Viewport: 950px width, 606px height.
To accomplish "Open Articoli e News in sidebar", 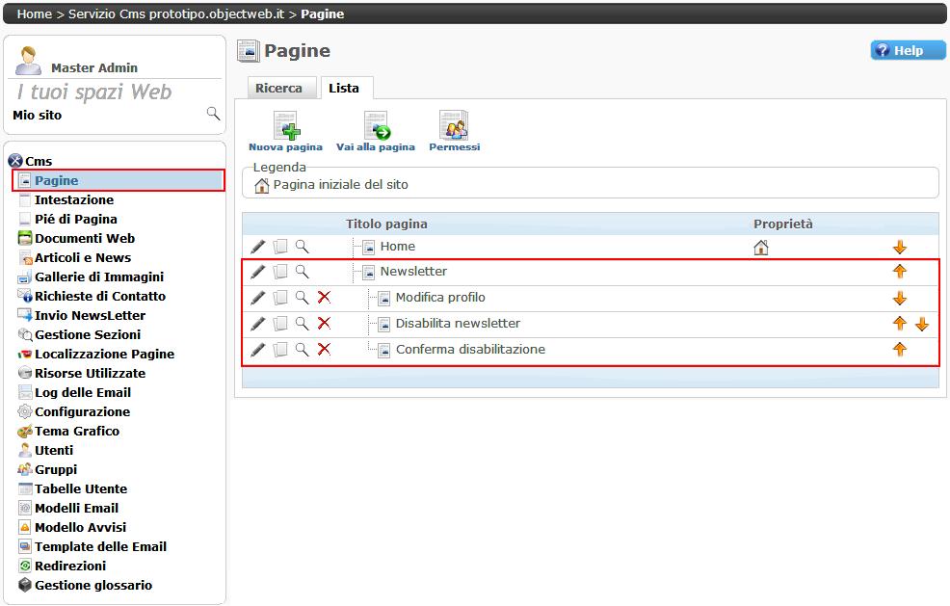I will [83, 257].
